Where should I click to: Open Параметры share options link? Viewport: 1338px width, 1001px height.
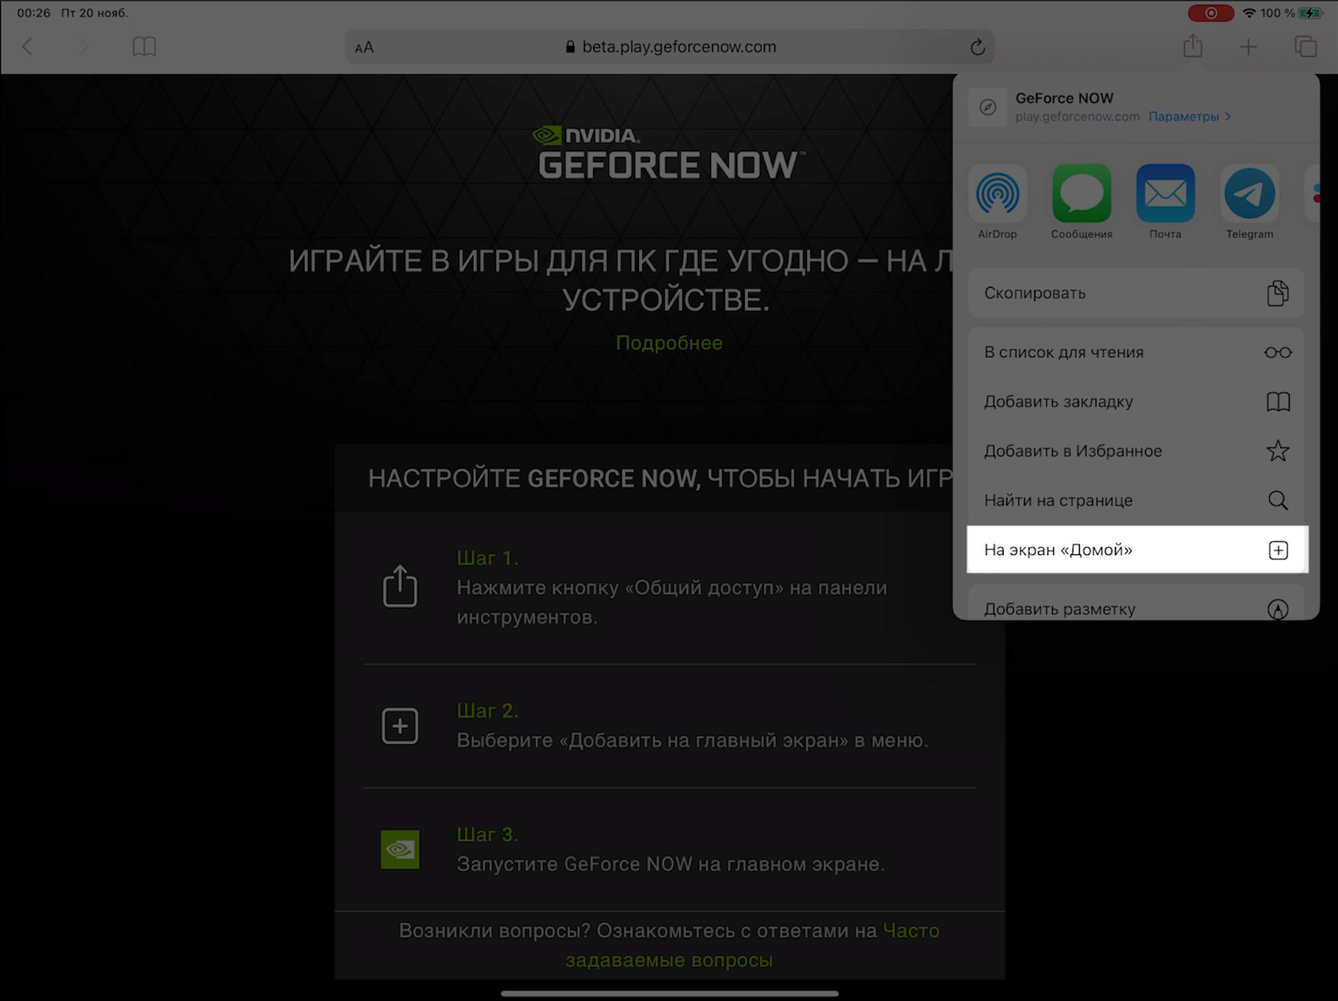(1189, 116)
